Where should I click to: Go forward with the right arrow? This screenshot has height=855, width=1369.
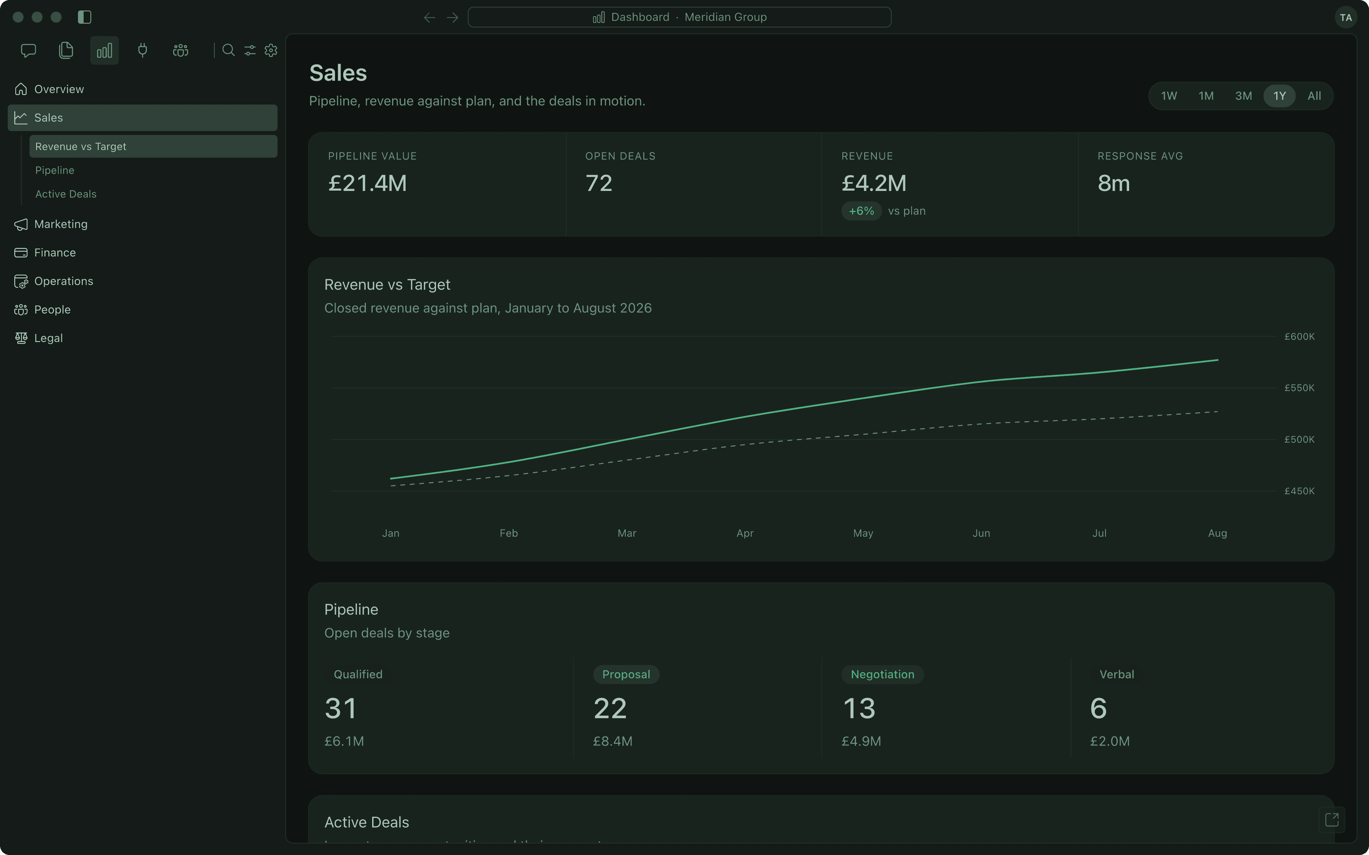[452, 17]
